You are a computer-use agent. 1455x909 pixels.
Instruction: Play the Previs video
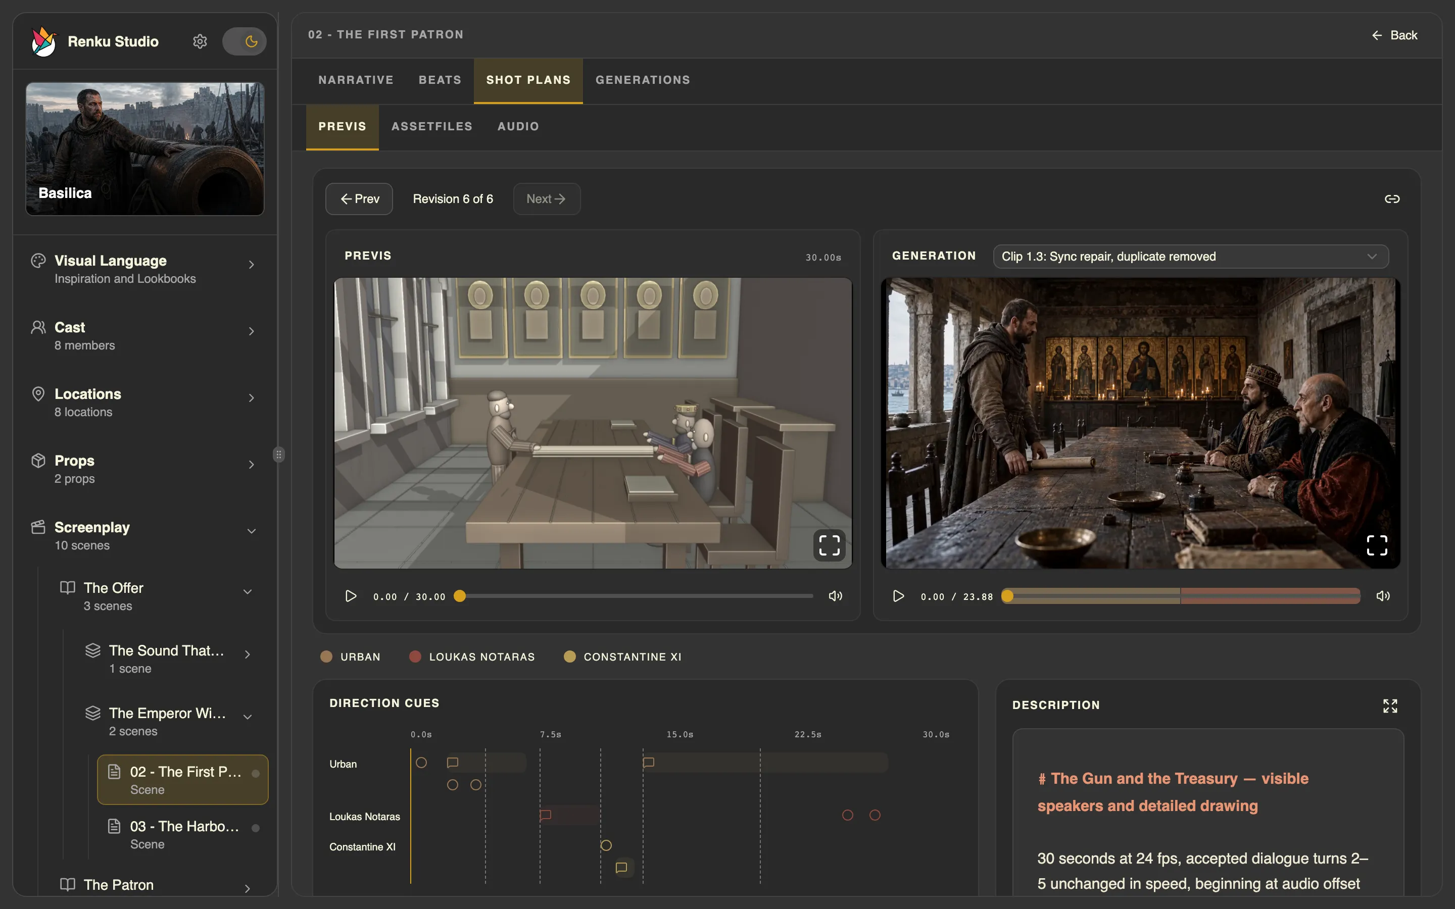[x=351, y=596]
